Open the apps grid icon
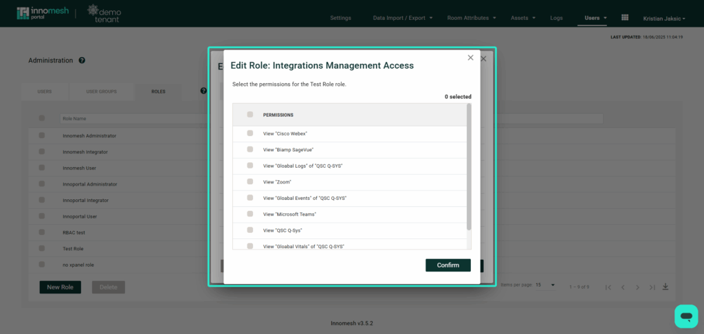This screenshot has height=334, width=704. [x=624, y=17]
